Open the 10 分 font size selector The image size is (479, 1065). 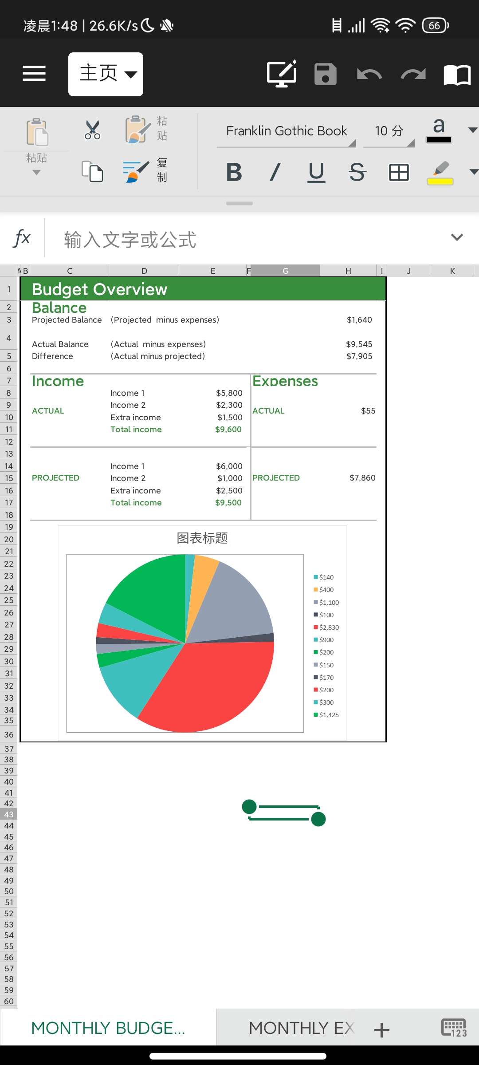(389, 131)
